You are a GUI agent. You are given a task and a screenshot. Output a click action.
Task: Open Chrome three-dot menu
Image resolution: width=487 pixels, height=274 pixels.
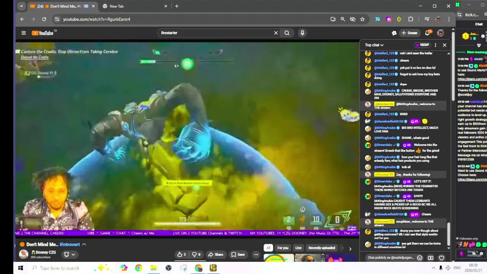point(449,19)
